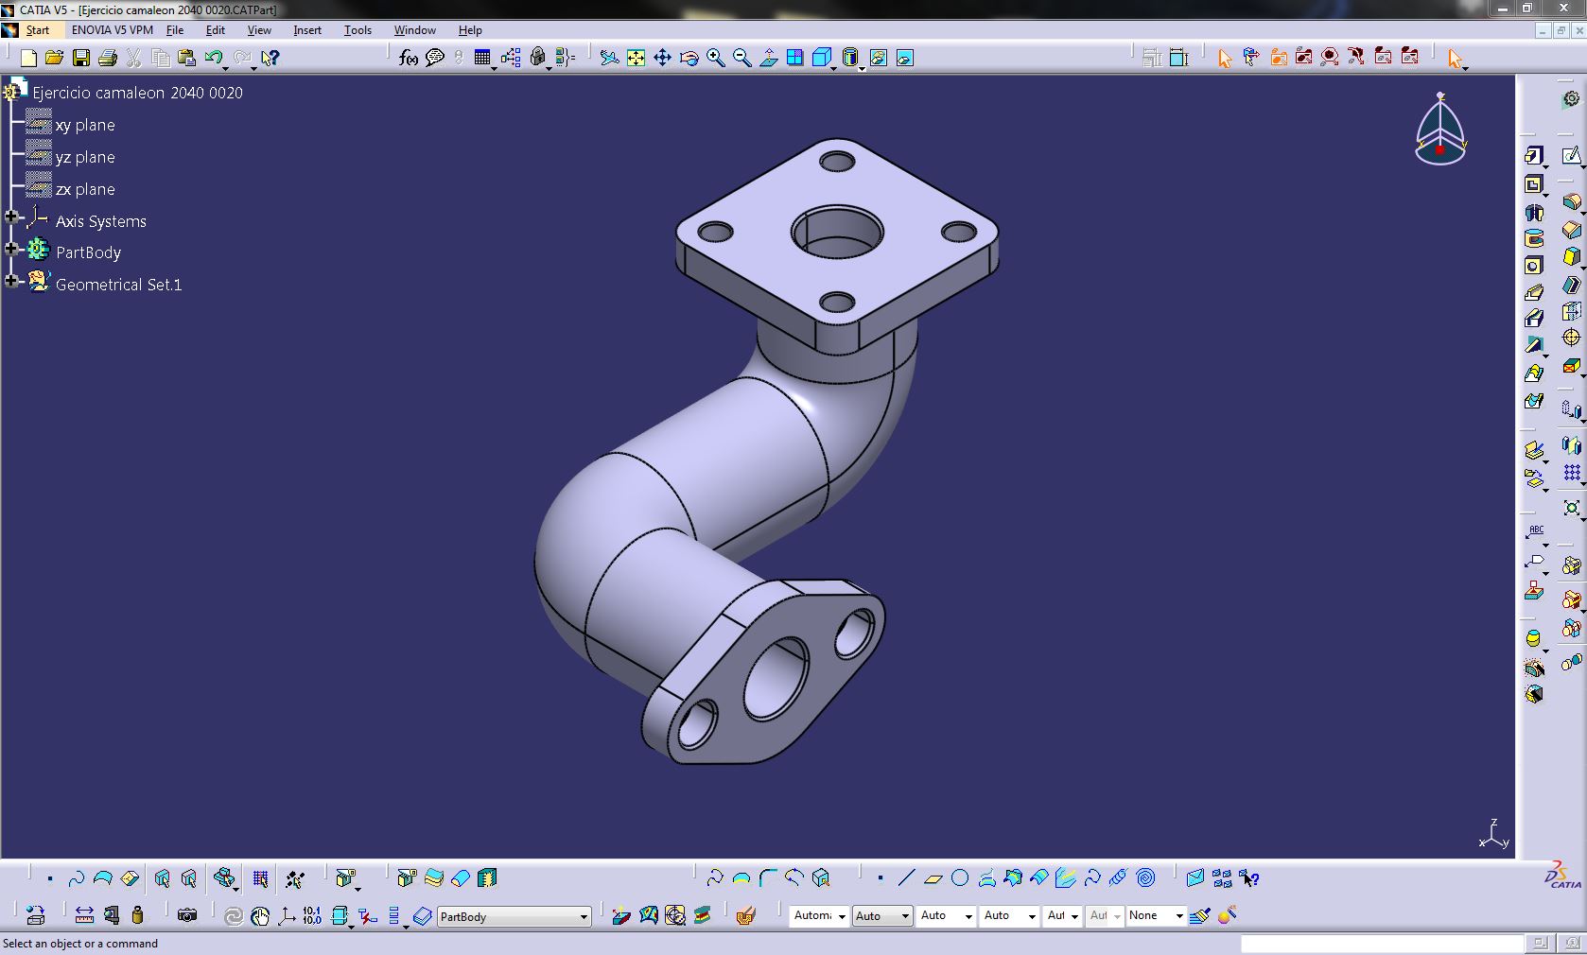Open the Measure Between ruler tool
1587x955 pixels.
(84, 915)
